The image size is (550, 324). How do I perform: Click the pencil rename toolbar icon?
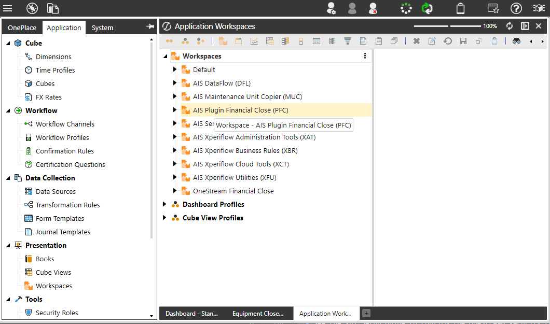432,41
